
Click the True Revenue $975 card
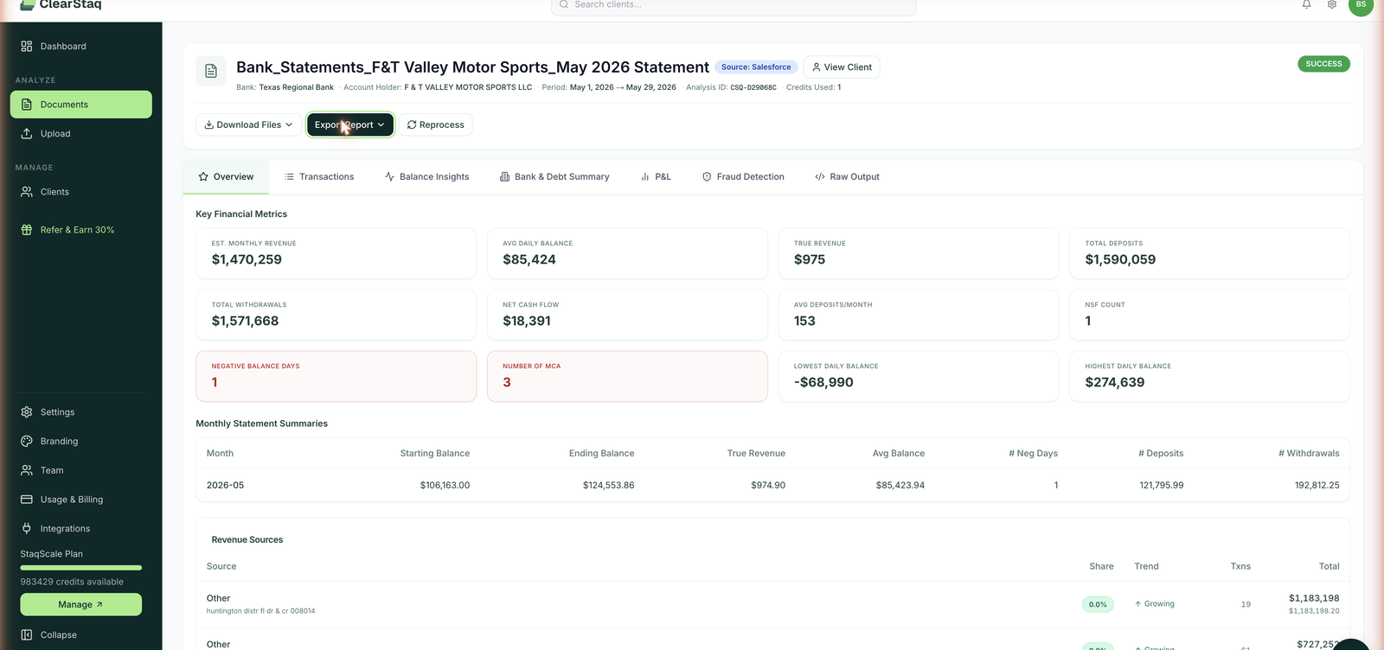pos(919,253)
